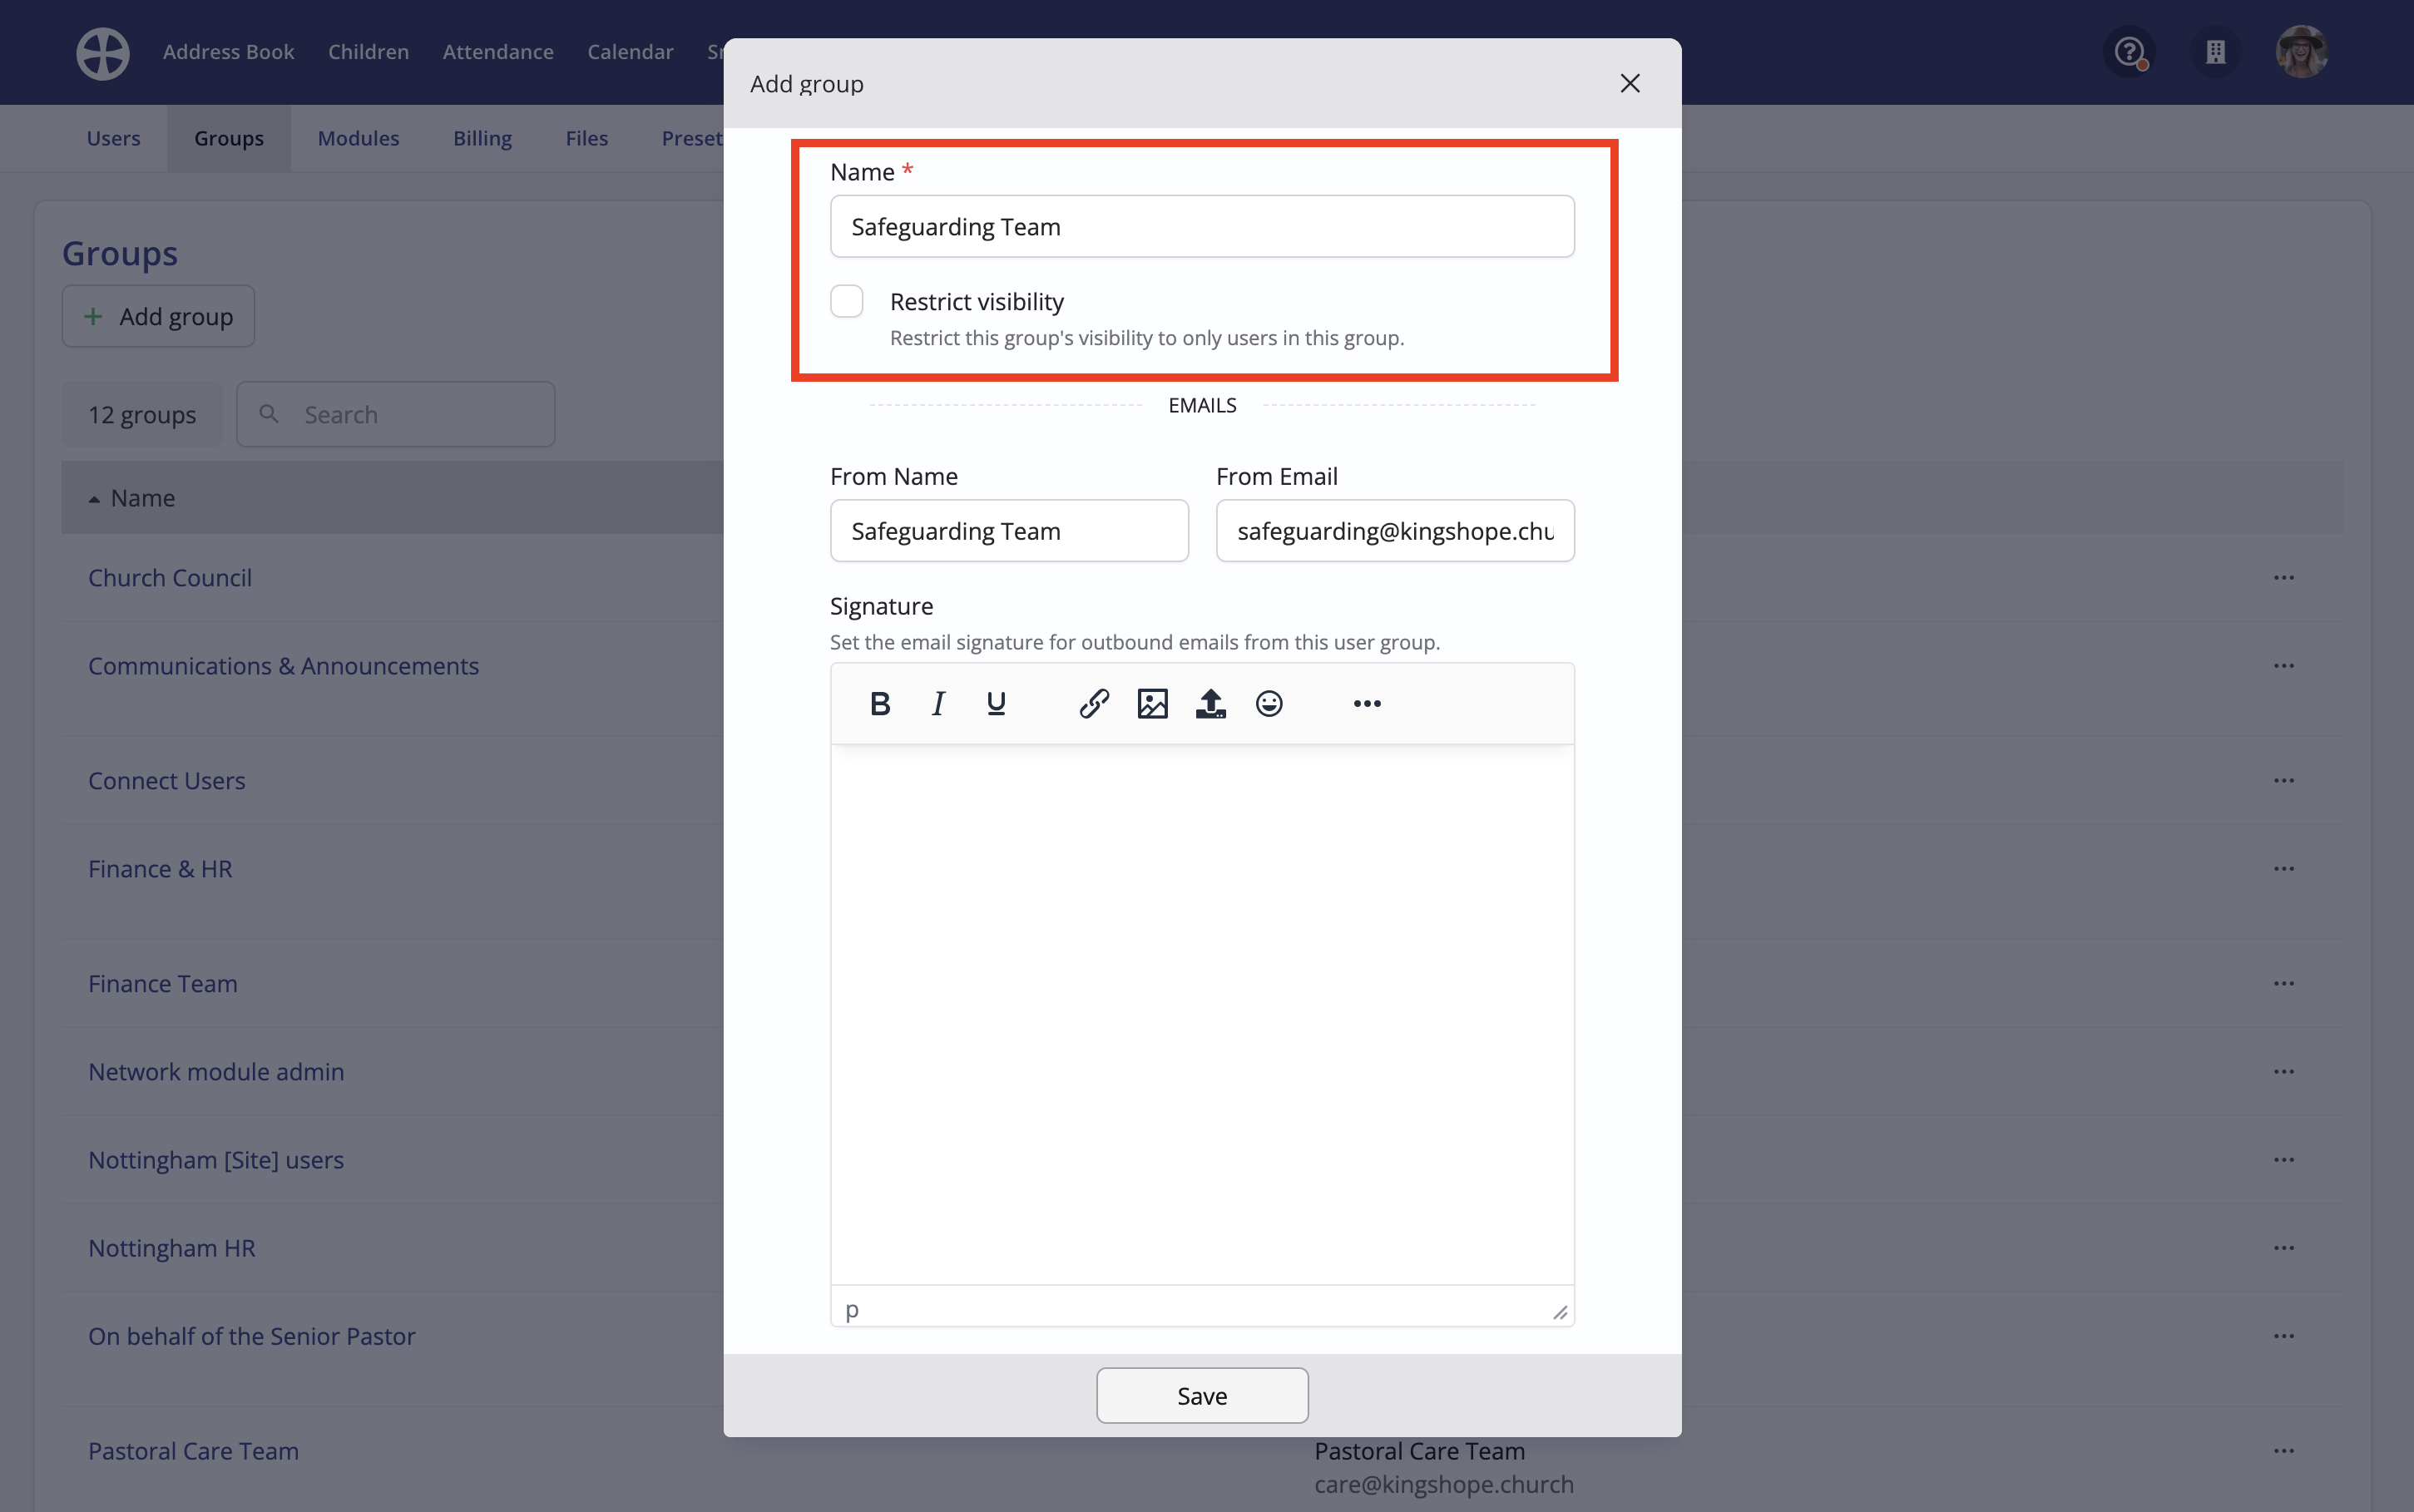Open the Address Book menu
The image size is (2414, 1512).
click(228, 51)
